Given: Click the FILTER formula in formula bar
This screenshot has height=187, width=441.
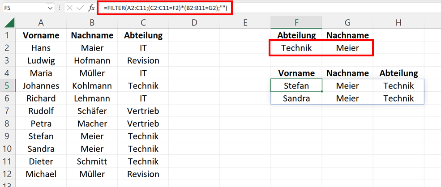Looking at the screenshot, I should (165, 8).
